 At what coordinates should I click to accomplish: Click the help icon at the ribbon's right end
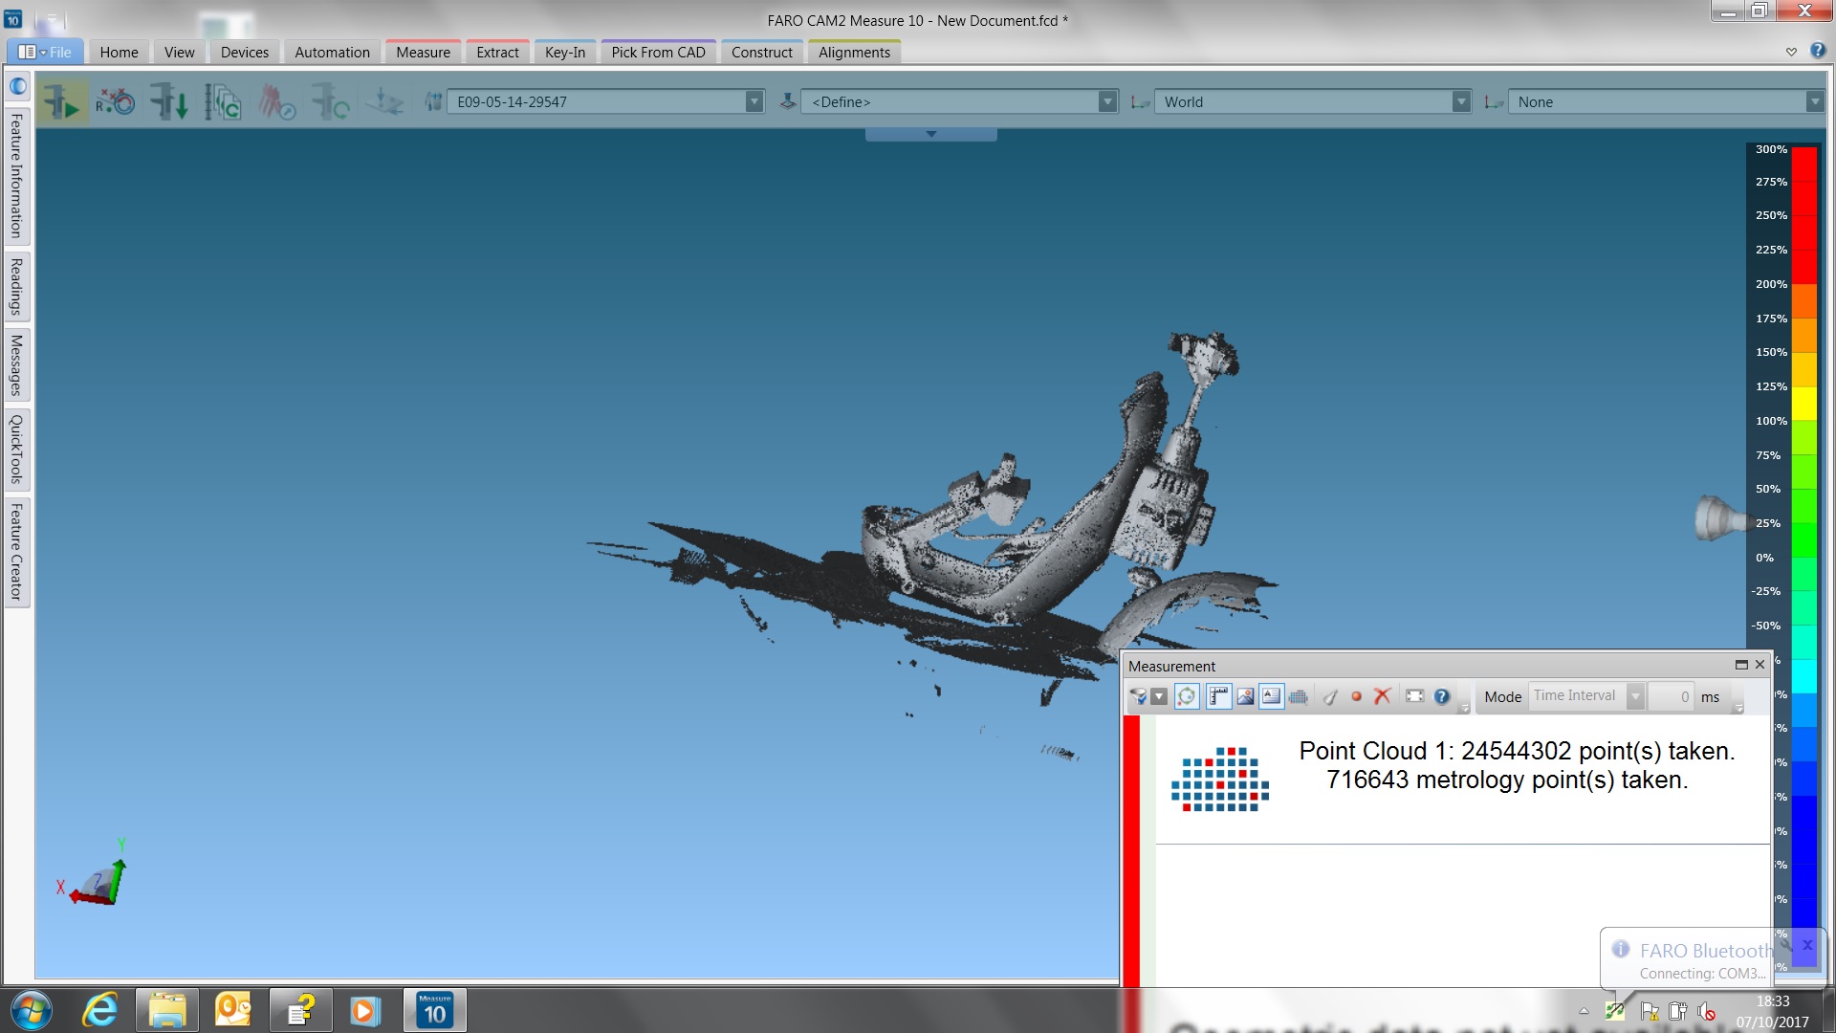tap(1818, 51)
